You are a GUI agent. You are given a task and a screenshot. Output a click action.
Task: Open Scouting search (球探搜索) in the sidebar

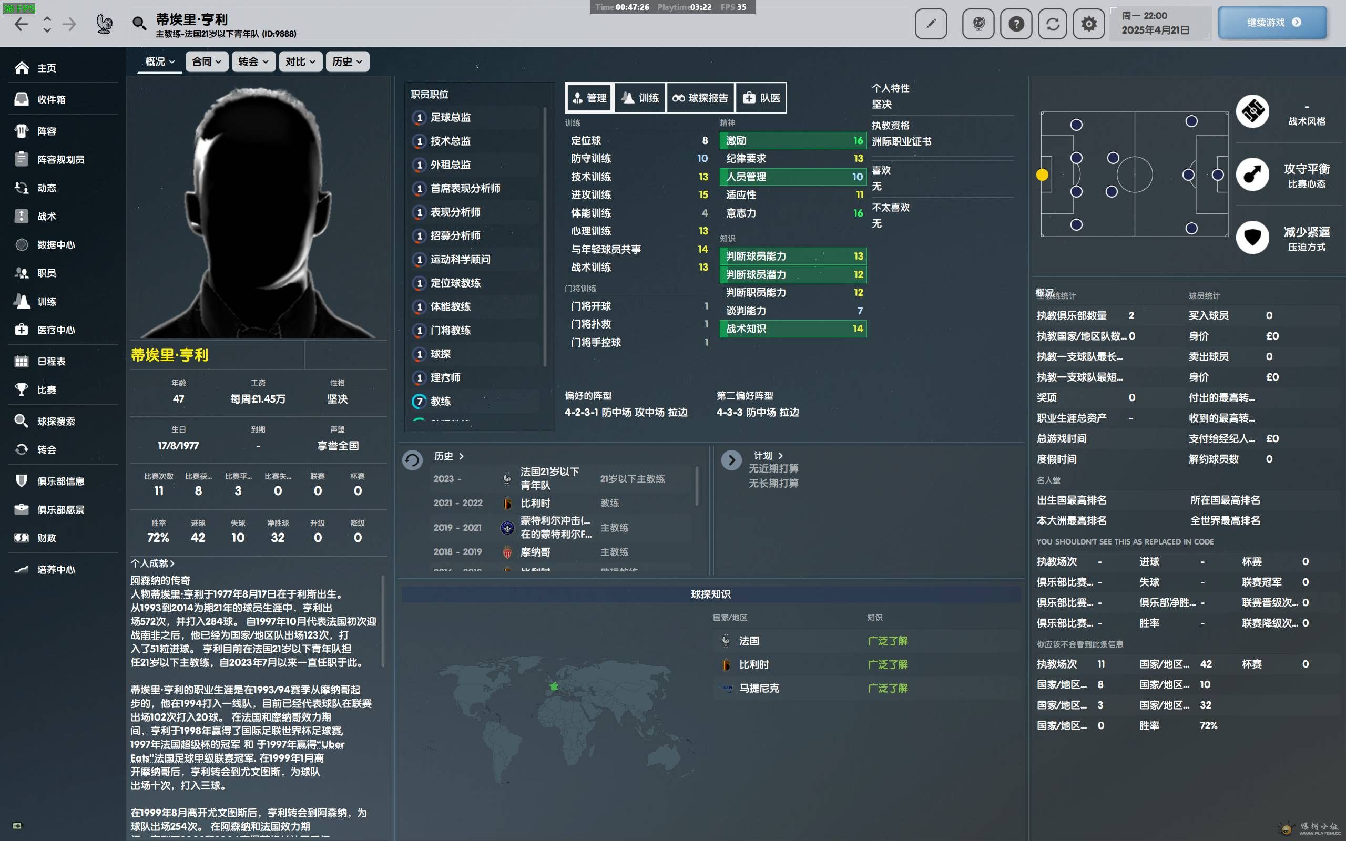click(x=56, y=421)
